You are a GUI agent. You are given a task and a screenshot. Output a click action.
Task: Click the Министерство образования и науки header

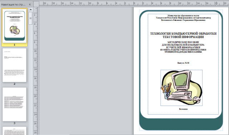[183, 15]
